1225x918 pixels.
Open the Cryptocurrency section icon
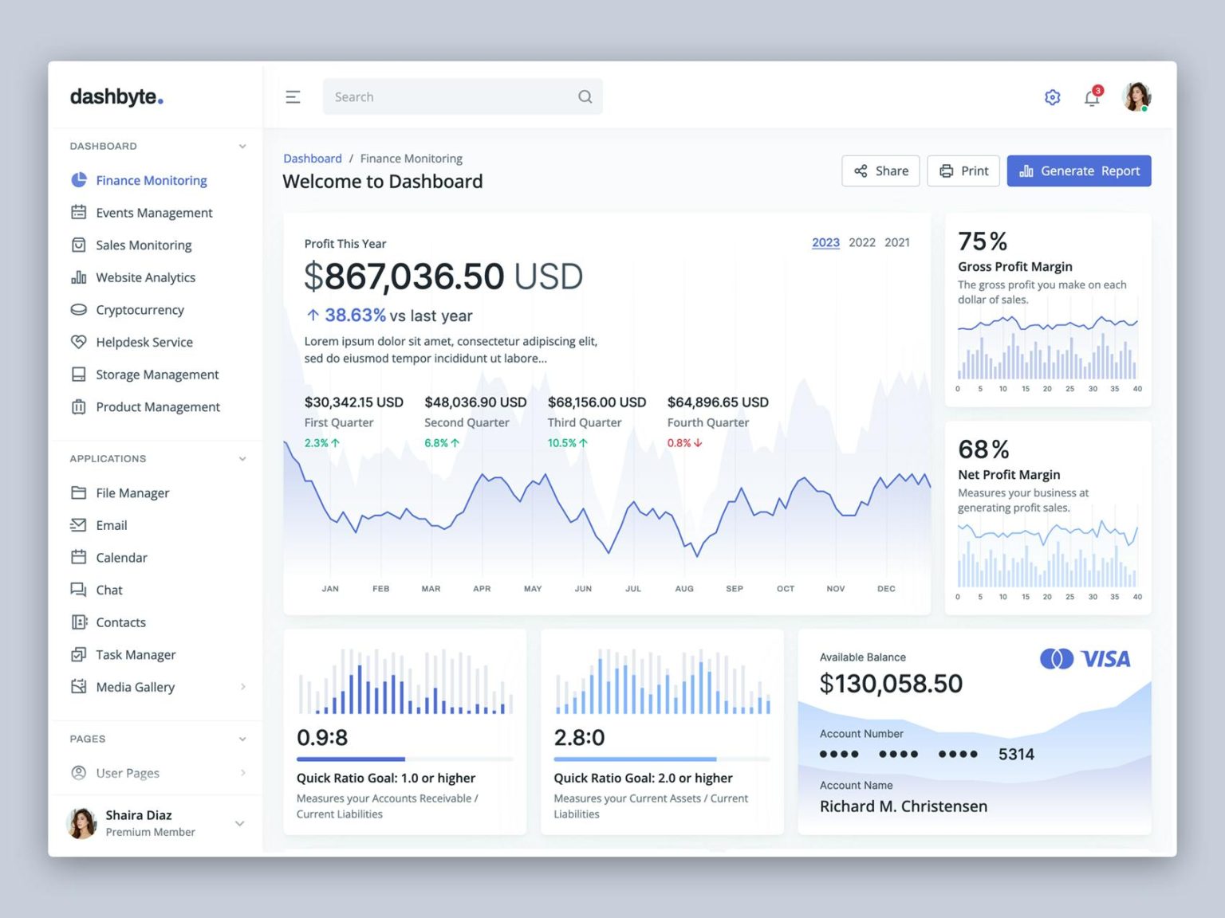click(x=79, y=309)
